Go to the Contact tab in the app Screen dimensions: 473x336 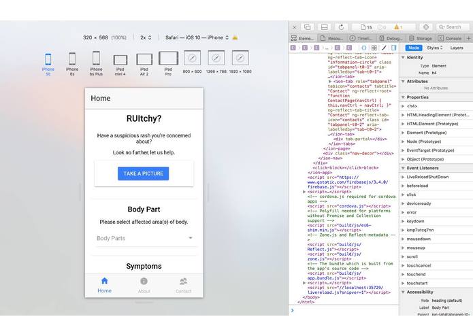click(x=183, y=286)
